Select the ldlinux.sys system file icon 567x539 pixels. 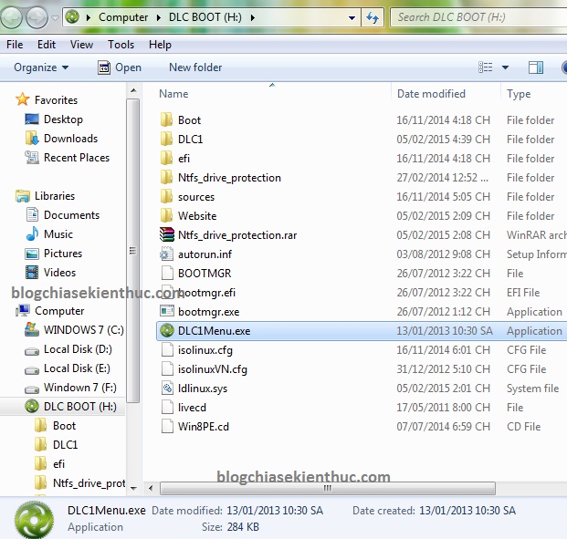point(167,388)
